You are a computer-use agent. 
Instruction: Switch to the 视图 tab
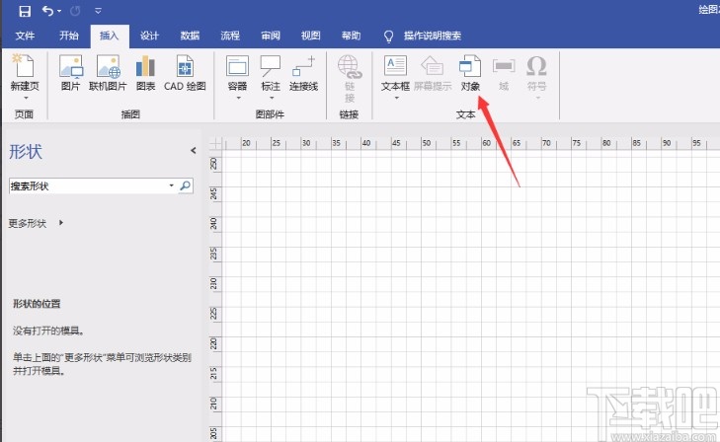(x=311, y=36)
